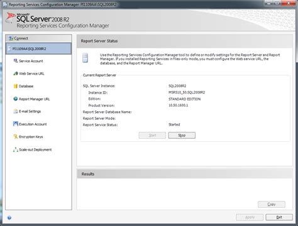Click the Report Server Mode label

point(99,119)
